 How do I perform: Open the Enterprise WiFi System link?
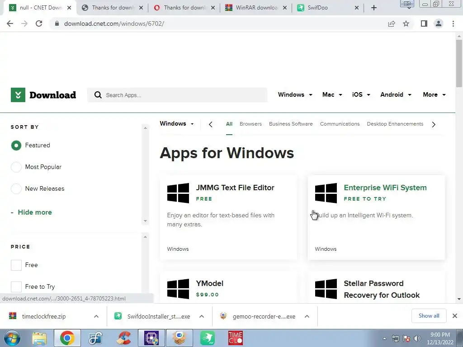(x=385, y=188)
